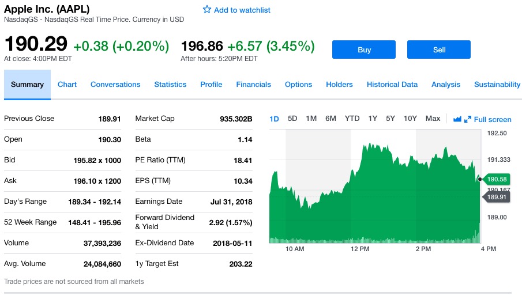Viewport: 522px width, 296px height.
Task: Click the after hours price 196.86
Action: coord(202,46)
